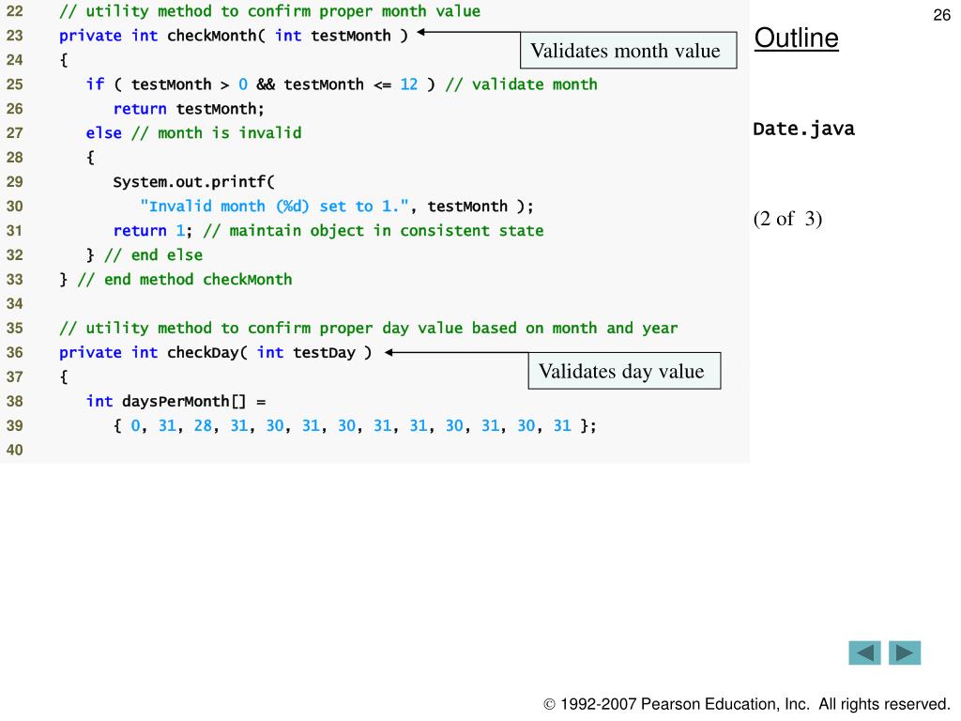Click line number 40

[x=15, y=450]
